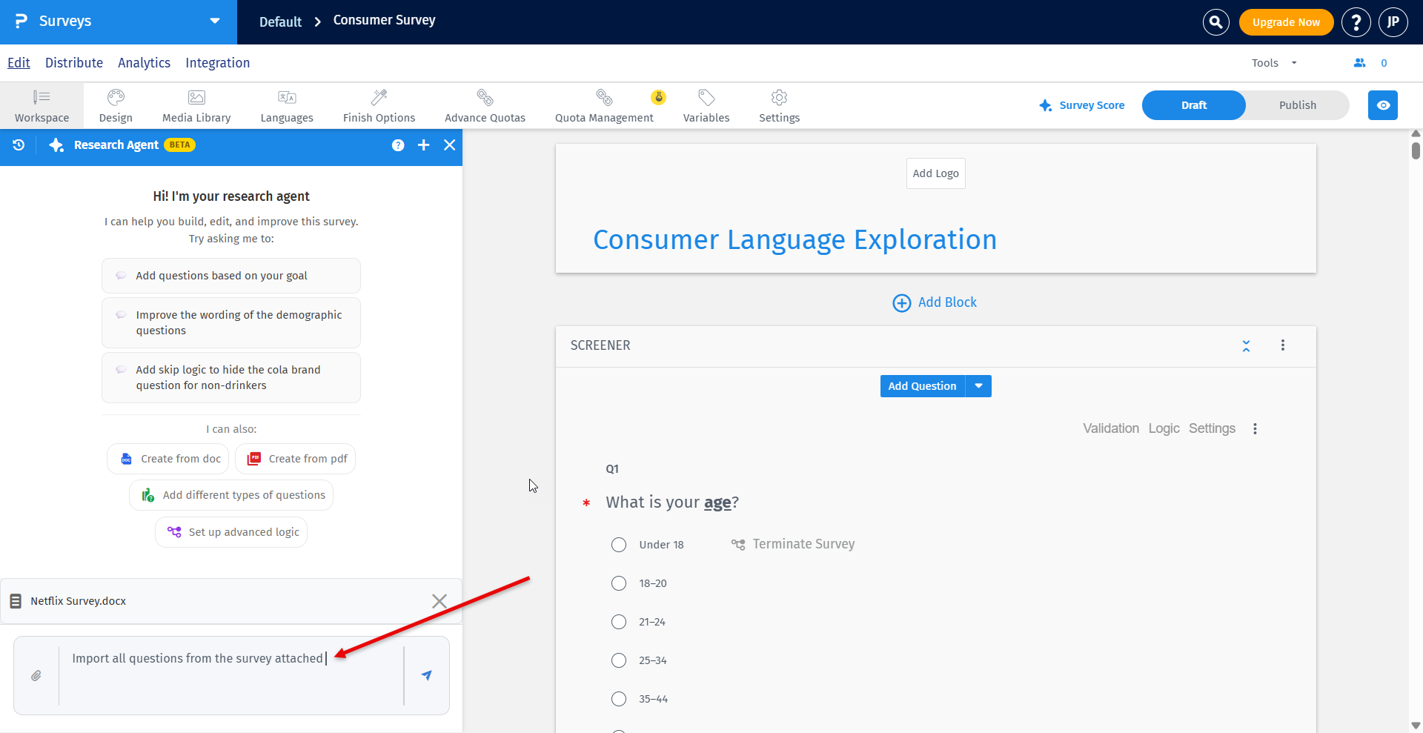Click the Consumer Language Exploration title

click(x=795, y=239)
